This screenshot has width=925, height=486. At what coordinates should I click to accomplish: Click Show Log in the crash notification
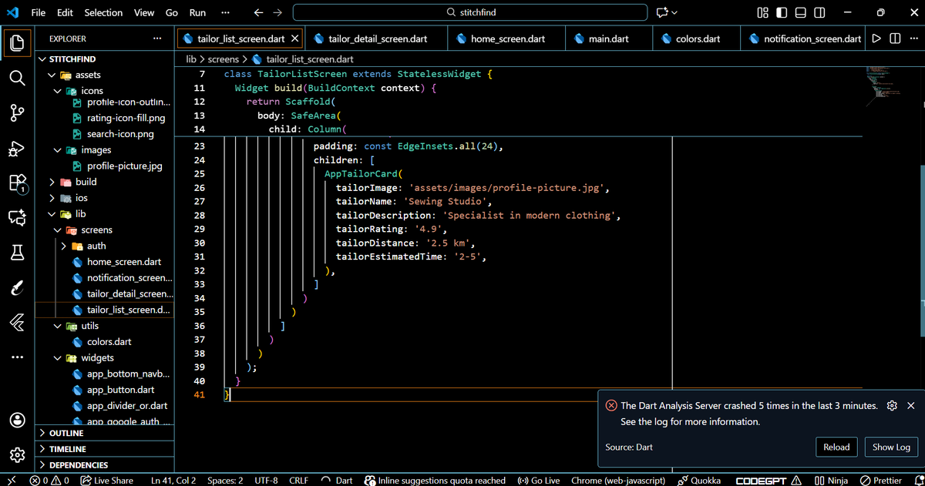pyautogui.click(x=891, y=447)
